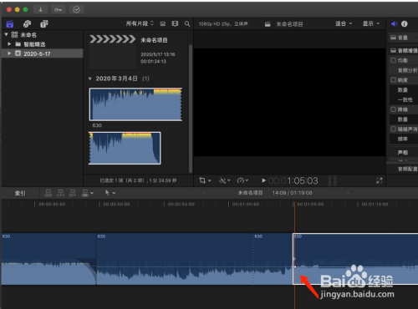Enable the 响度 loudness checkbox

(393, 80)
